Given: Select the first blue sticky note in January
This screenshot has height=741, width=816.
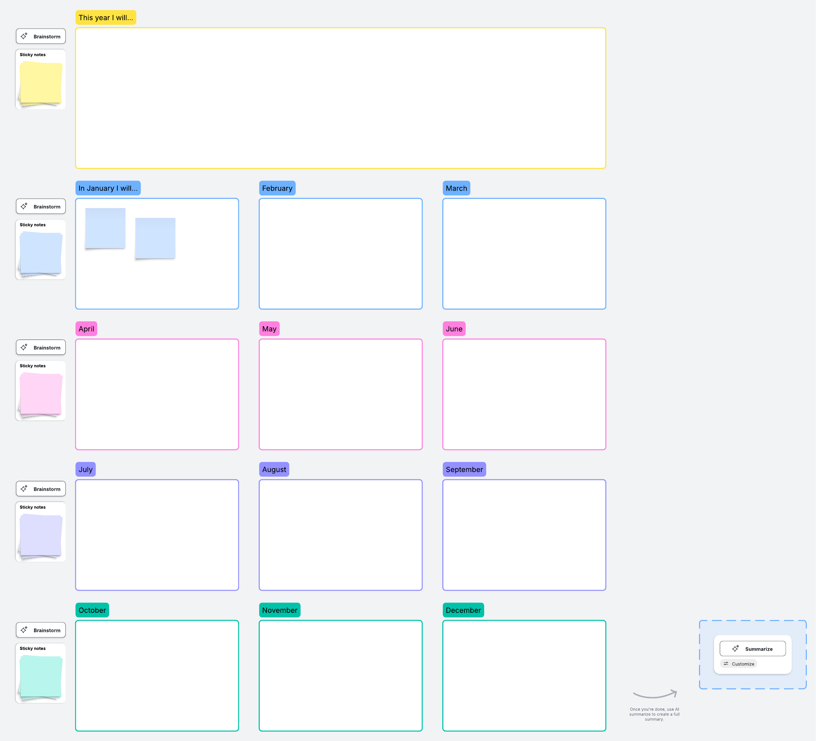Looking at the screenshot, I should coord(105,228).
